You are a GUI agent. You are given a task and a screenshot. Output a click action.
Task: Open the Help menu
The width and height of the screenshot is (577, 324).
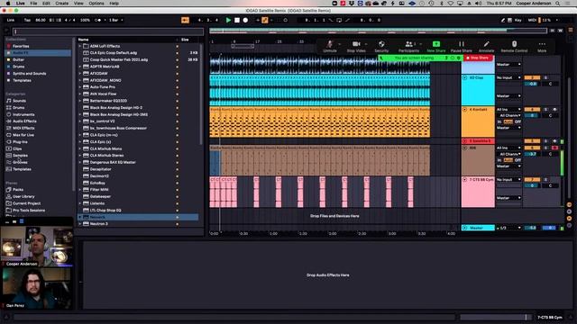114,4
